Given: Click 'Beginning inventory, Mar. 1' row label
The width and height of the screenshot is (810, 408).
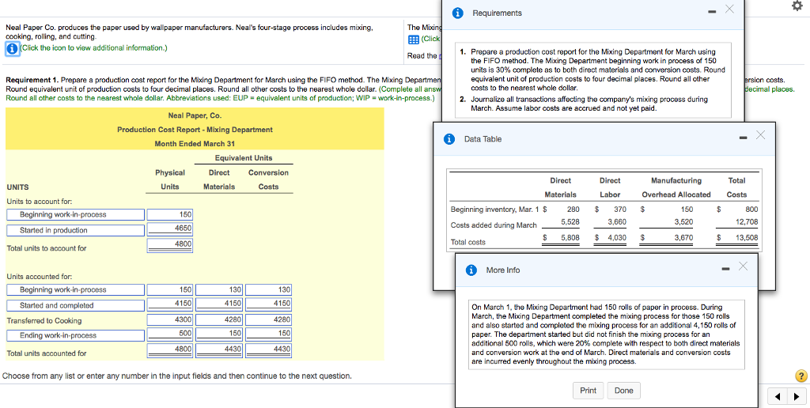Looking at the screenshot, I should tap(494, 210).
